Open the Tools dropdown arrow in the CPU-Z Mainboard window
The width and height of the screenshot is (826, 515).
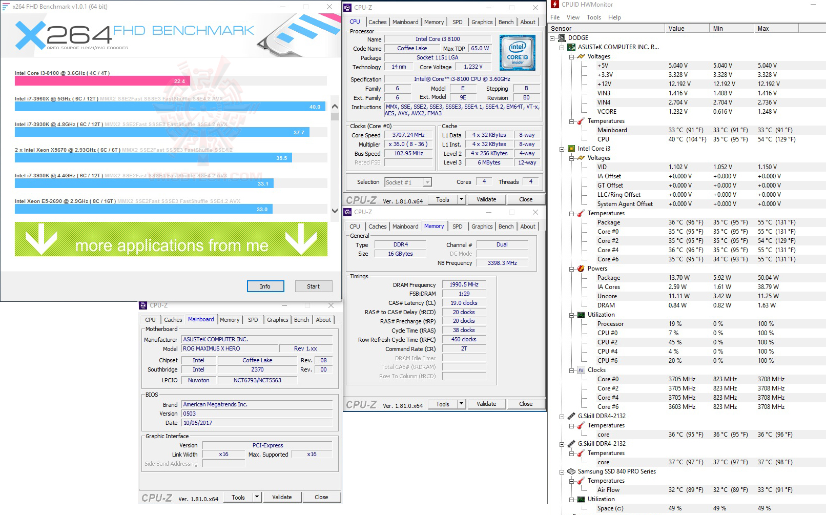coord(257,497)
